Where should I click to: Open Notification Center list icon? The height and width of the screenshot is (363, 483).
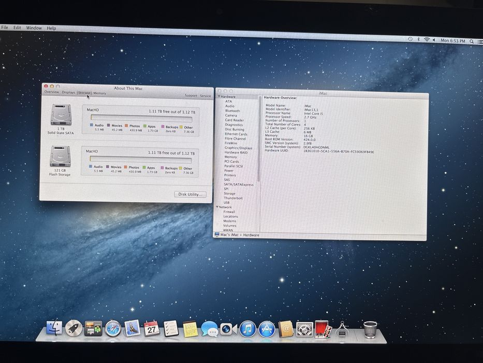480,41
